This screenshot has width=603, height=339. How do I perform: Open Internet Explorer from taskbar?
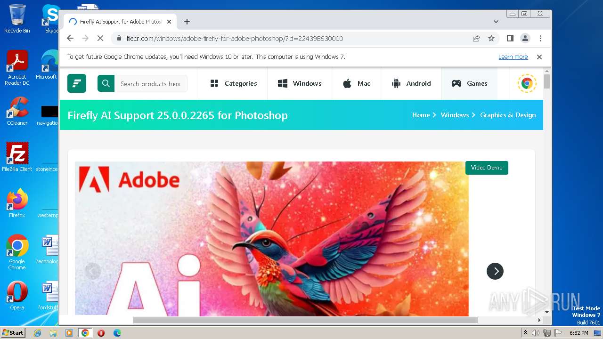point(37,333)
